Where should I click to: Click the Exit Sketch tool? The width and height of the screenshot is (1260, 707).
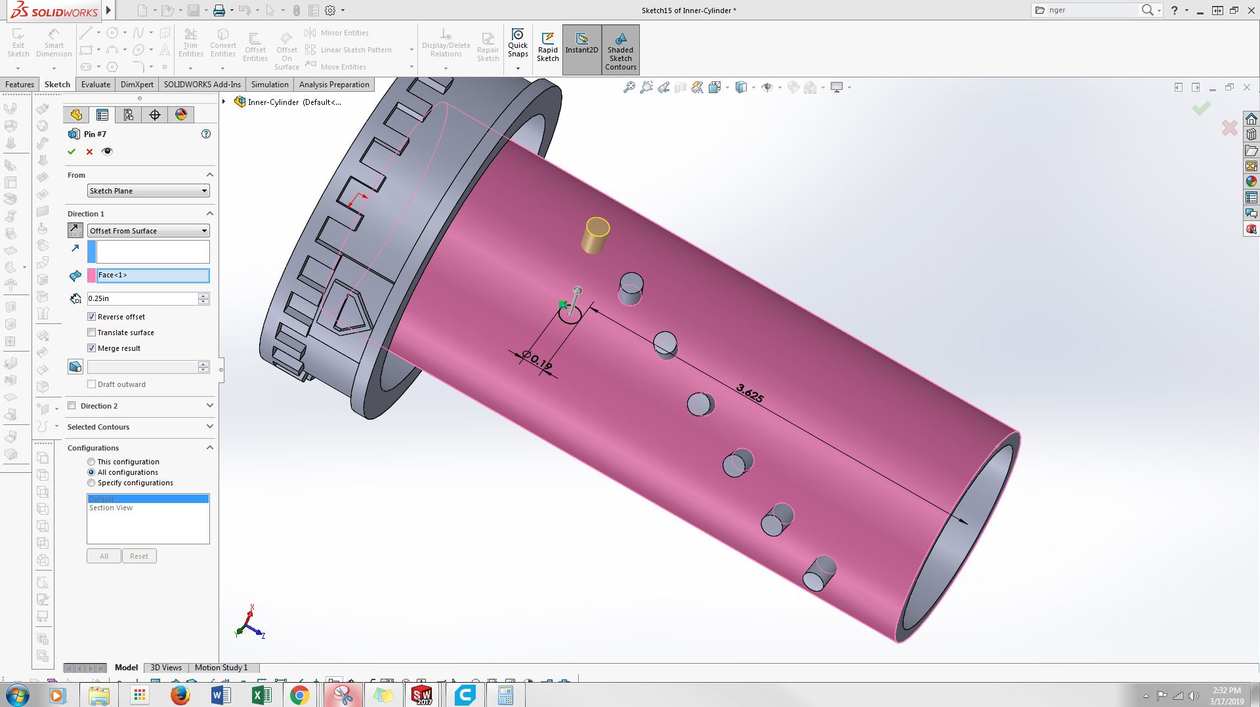click(x=18, y=43)
